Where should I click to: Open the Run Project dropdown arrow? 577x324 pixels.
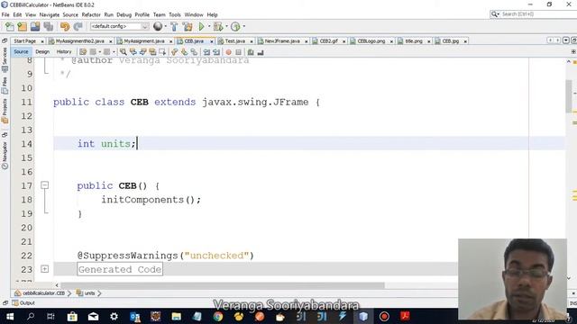(209, 26)
